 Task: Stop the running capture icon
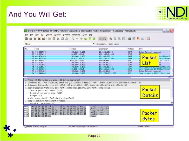coord(39,39)
